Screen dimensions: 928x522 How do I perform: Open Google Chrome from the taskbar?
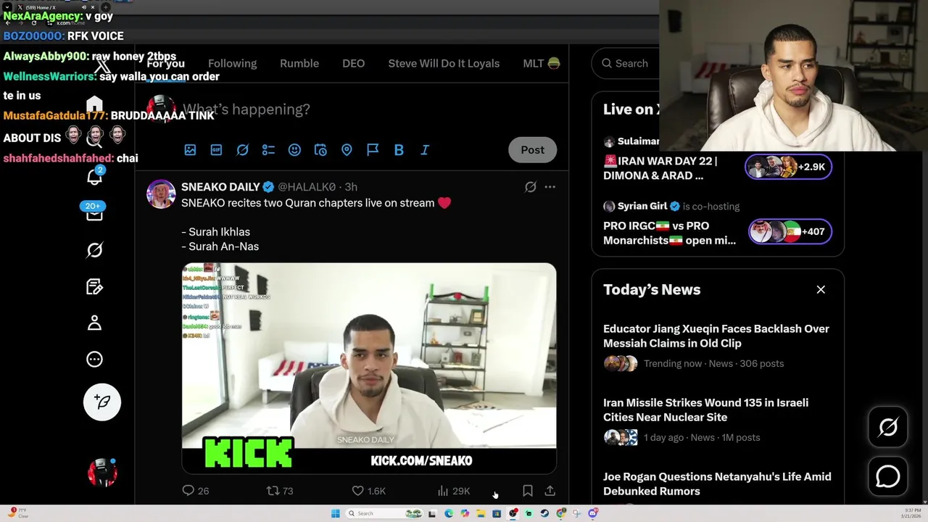(561, 513)
